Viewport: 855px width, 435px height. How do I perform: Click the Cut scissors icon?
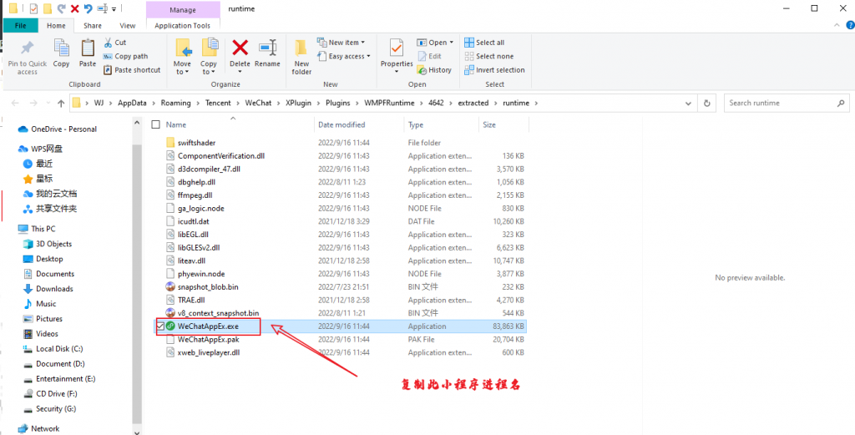click(x=108, y=42)
